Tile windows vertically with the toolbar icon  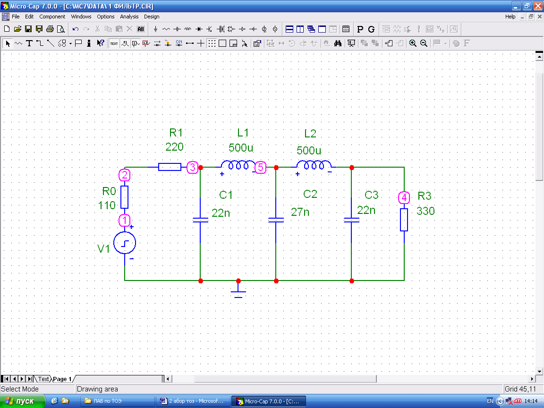(300, 29)
